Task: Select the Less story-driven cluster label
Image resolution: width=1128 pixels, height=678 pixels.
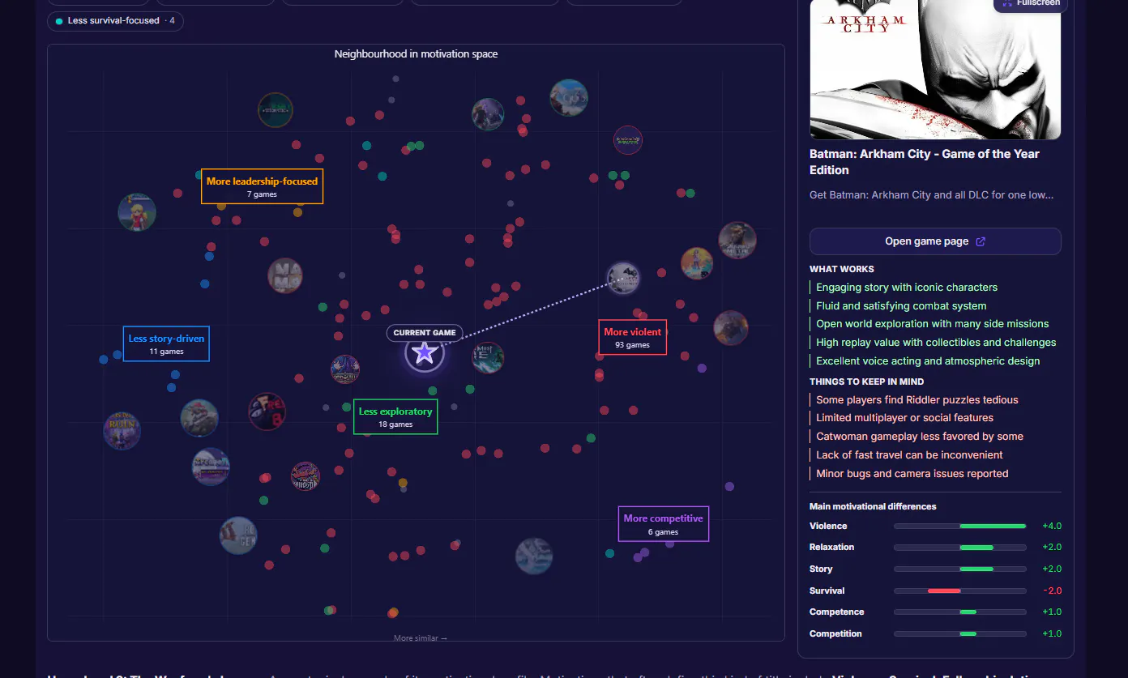Action: (166, 343)
